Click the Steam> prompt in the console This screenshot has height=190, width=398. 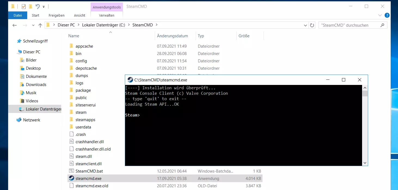(132, 115)
